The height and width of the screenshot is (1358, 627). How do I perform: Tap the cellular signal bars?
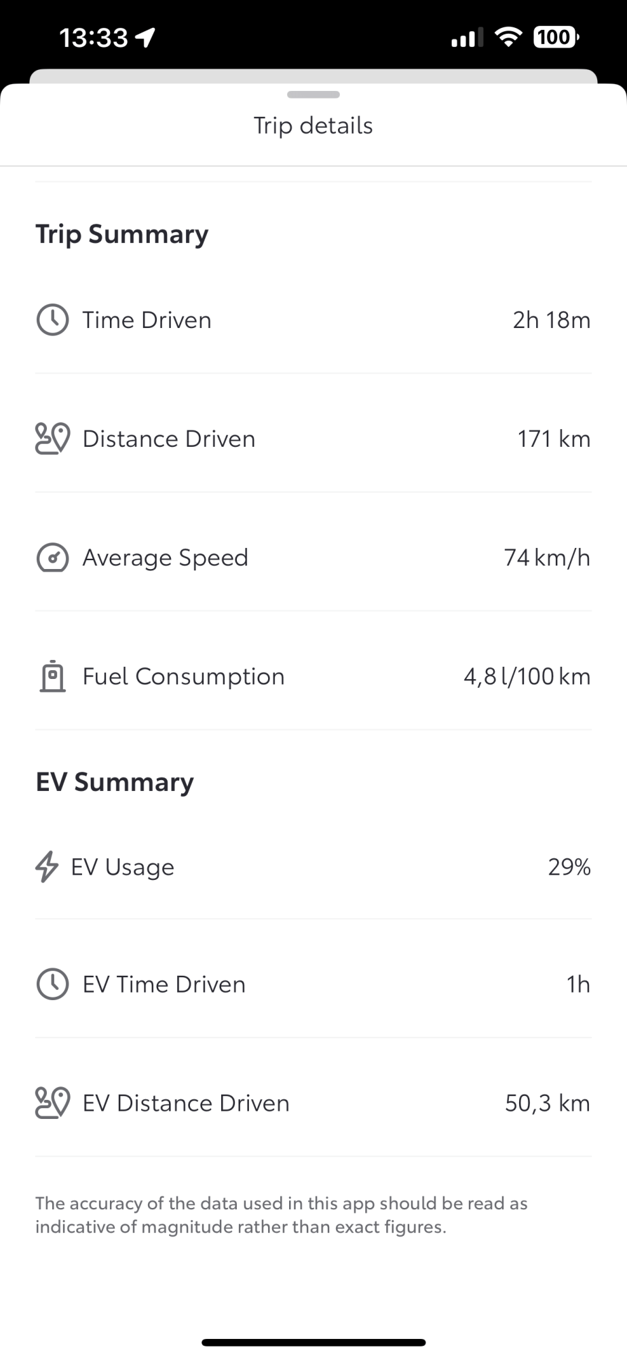click(x=467, y=37)
